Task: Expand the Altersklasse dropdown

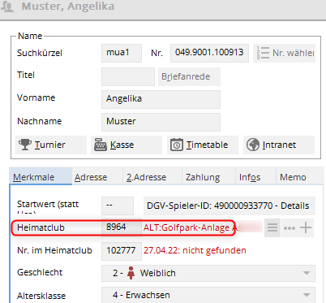Action: click(x=307, y=295)
